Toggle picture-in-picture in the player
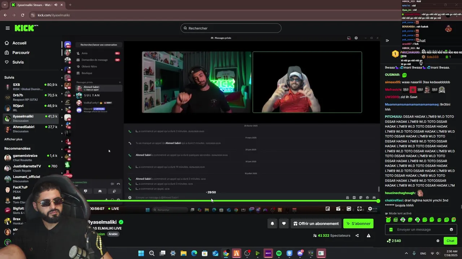Image resolution: width=462 pixels, height=259 pixels. [x=328, y=209]
